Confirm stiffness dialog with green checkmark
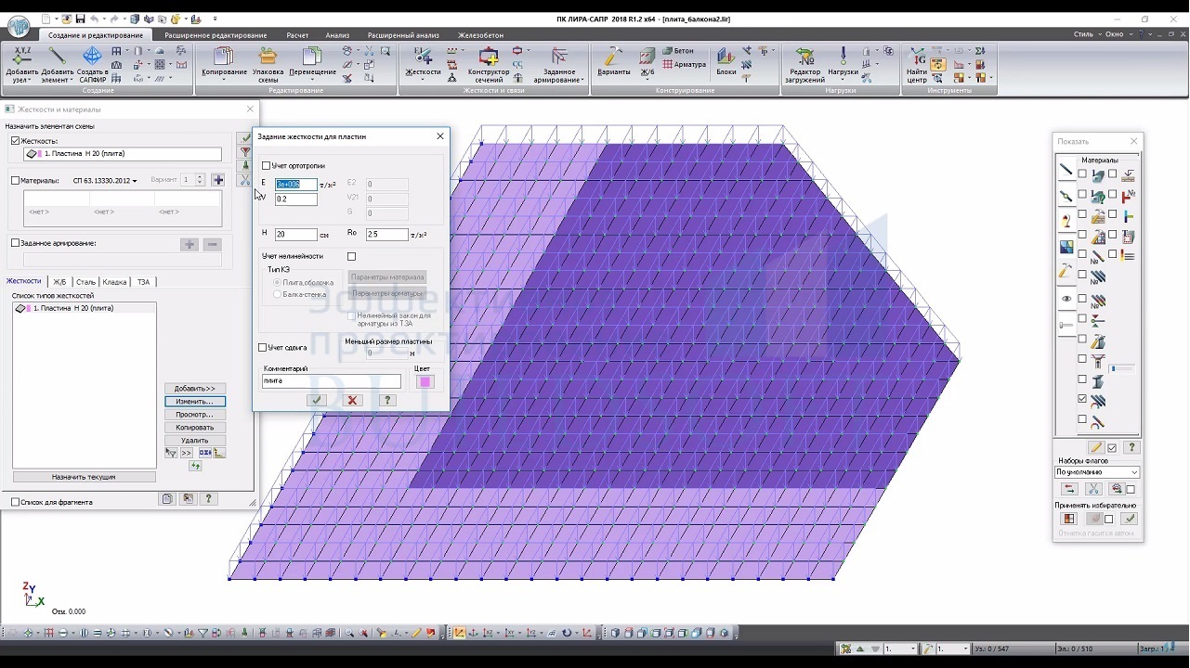This screenshot has height=668, width=1190. 317,401
